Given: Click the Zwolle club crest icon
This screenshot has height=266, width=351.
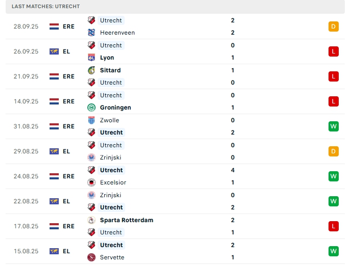Looking at the screenshot, I should pos(91,120).
